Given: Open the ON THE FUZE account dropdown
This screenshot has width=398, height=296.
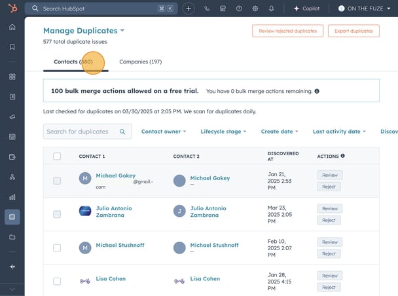Looking at the screenshot, I should (x=364, y=9).
